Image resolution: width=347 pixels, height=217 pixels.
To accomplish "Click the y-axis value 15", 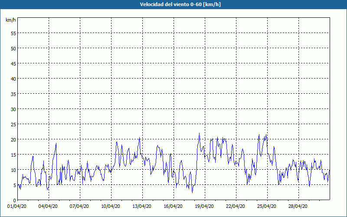I will (13, 155).
